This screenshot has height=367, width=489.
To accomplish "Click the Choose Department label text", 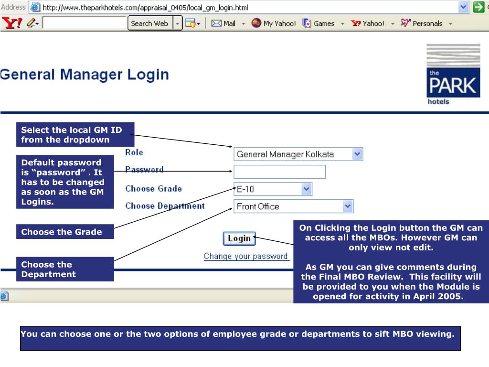I will (165, 205).
